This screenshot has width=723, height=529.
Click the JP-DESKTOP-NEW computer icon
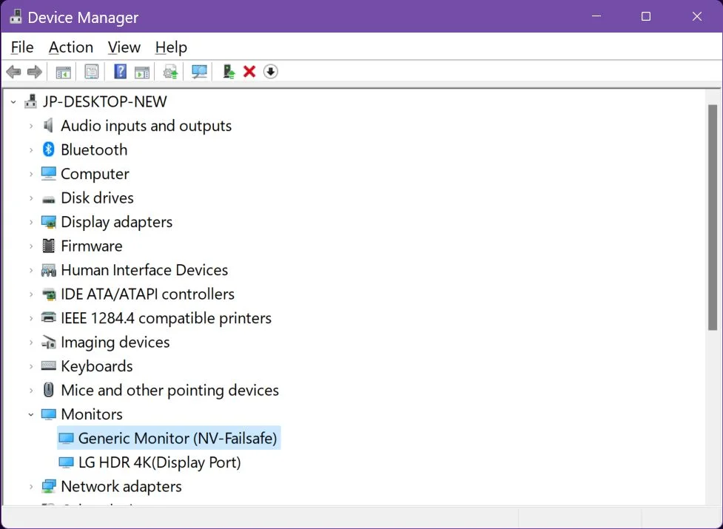[30, 101]
